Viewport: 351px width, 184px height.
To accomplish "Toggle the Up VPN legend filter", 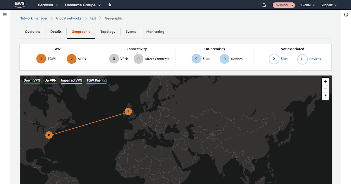I will point(50,80).
